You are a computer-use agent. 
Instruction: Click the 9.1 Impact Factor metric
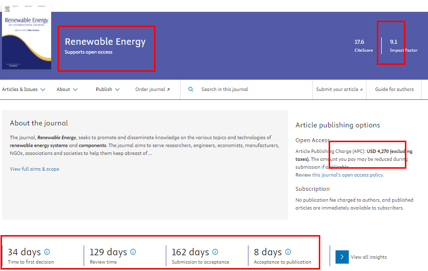(403, 46)
